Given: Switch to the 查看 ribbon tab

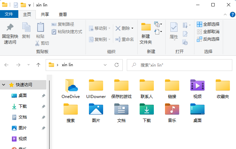Looking at the screenshot, I should [x=63, y=14].
